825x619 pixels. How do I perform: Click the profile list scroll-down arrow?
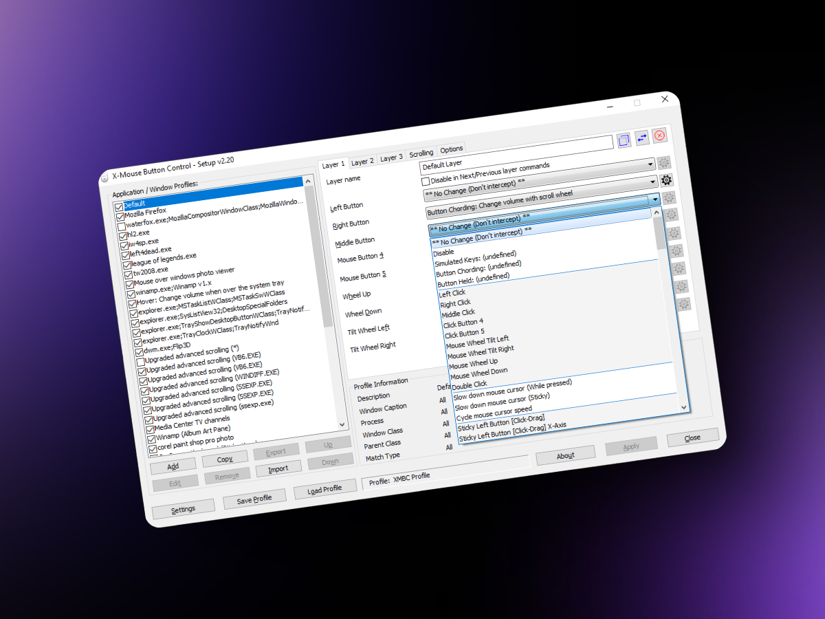(342, 424)
